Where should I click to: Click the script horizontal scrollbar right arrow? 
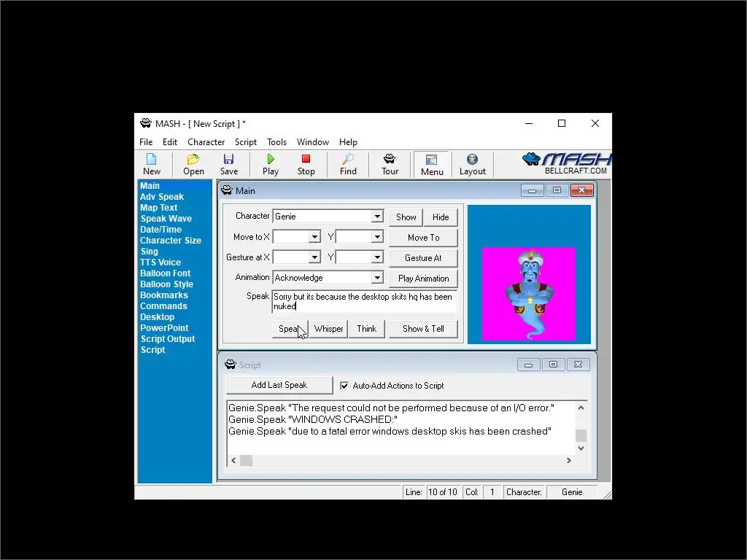pos(568,461)
